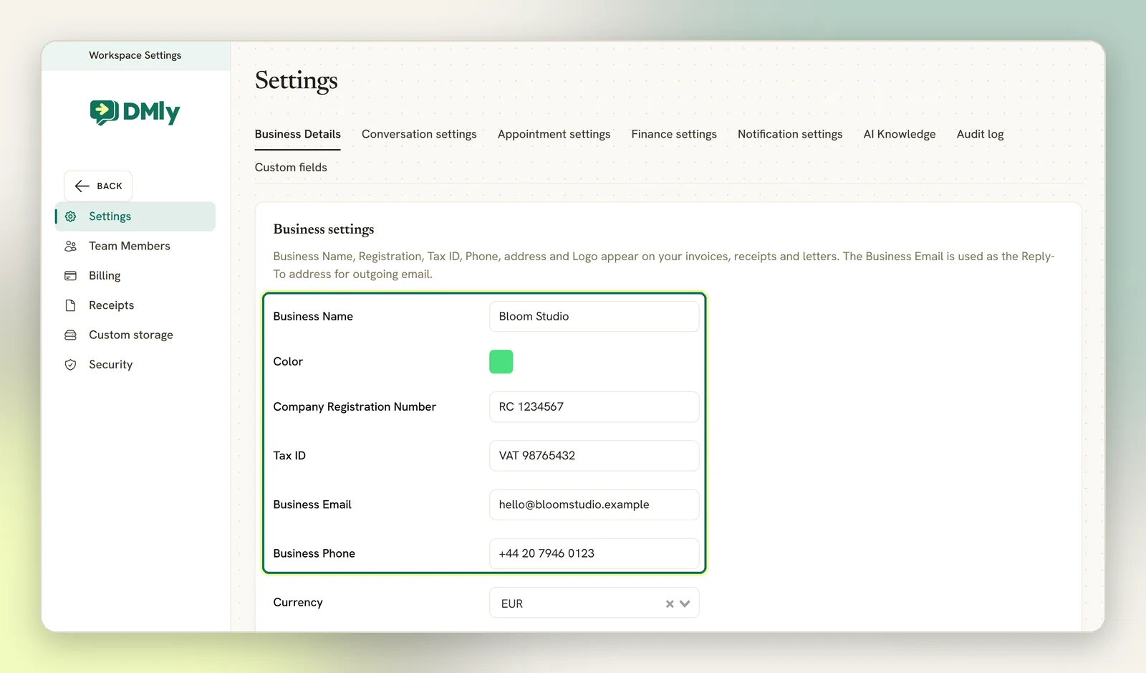The image size is (1146, 673).
Task: Edit the Business Phone field
Action: pyautogui.click(x=594, y=553)
